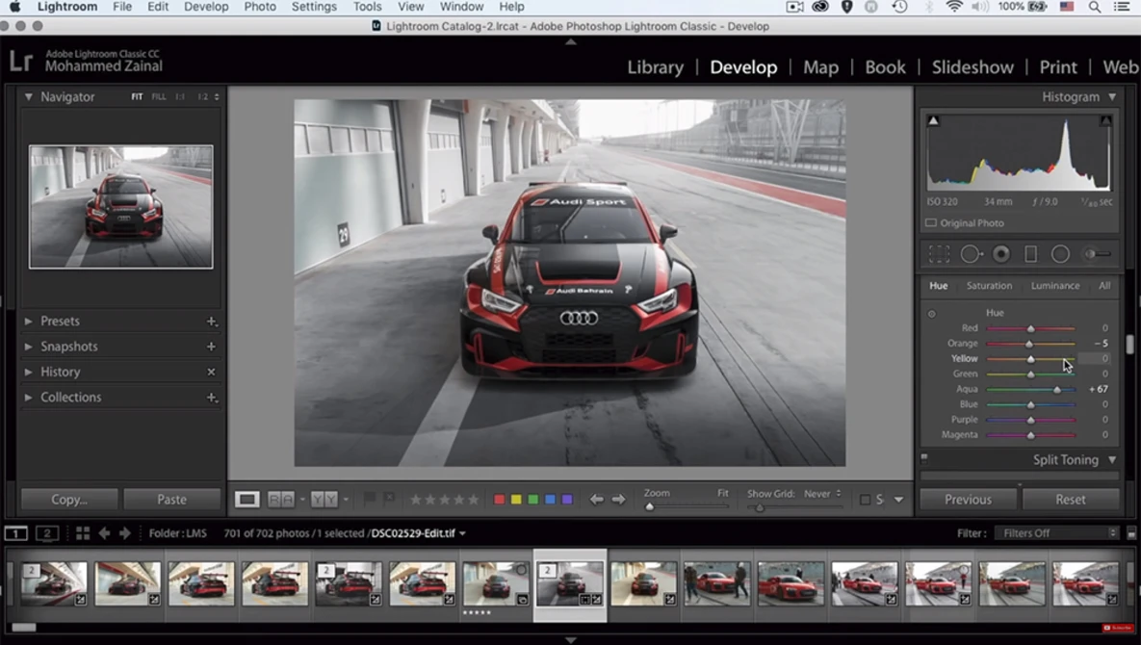The height and width of the screenshot is (645, 1141).
Task: Select the Spot Removal tool
Action: point(972,254)
